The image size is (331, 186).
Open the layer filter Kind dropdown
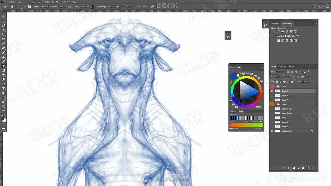tap(278, 72)
